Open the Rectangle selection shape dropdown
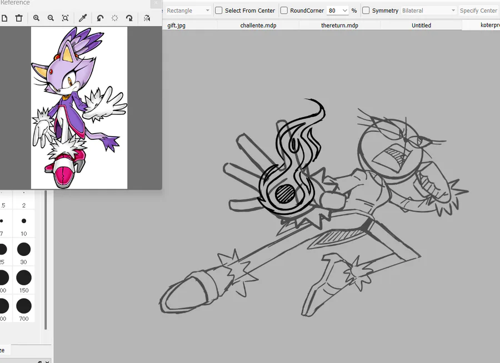The height and width of the screenshot is (363, 500). [188, 11]
